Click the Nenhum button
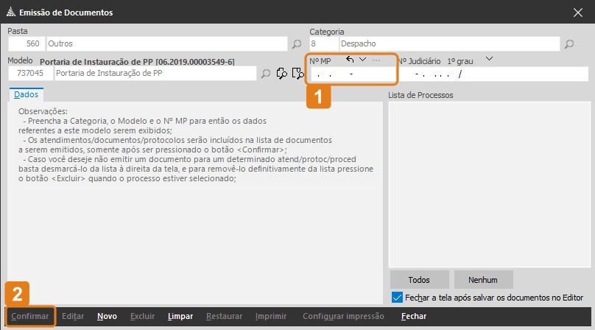This screenshot has height=330, width=595. (484, 280)
